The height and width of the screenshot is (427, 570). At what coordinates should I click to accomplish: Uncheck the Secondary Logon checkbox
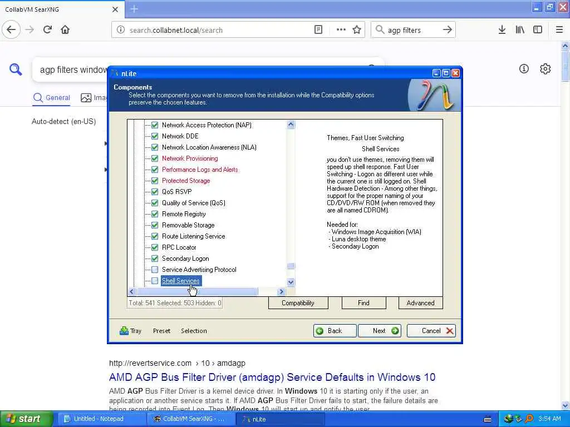click(155, 259)
